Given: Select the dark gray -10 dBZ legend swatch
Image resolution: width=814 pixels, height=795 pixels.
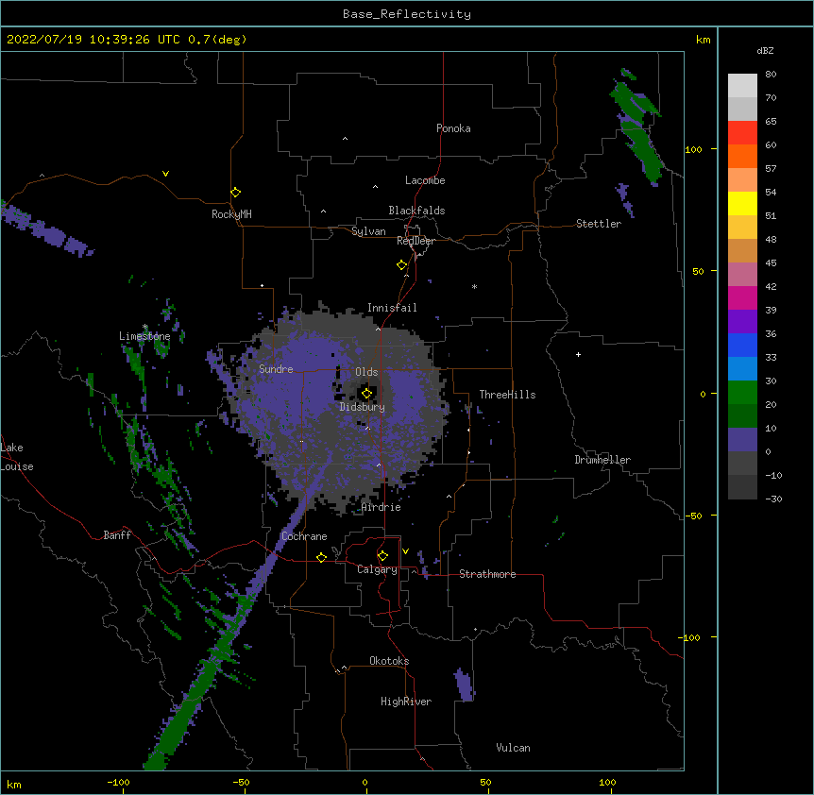Looking at the screenshot, I should pos(742,487).
